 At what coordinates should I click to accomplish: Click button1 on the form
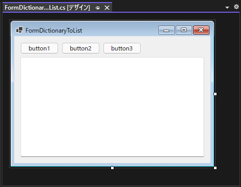(x=39, y=48)
